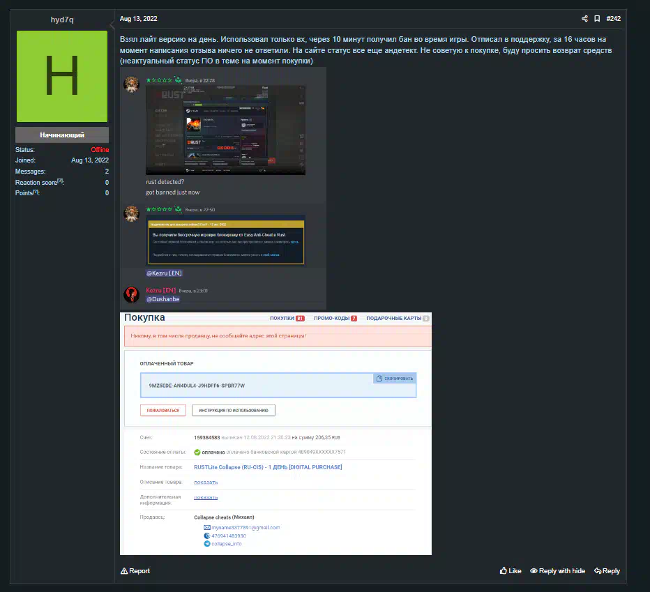The width and height of the screenshot is (650, 592).
Task: Open the ПРОМО-КОДЫ tab
Action: coord(335,319)
